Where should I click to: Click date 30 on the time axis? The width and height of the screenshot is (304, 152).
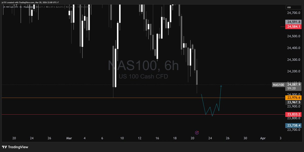point(245,138)
